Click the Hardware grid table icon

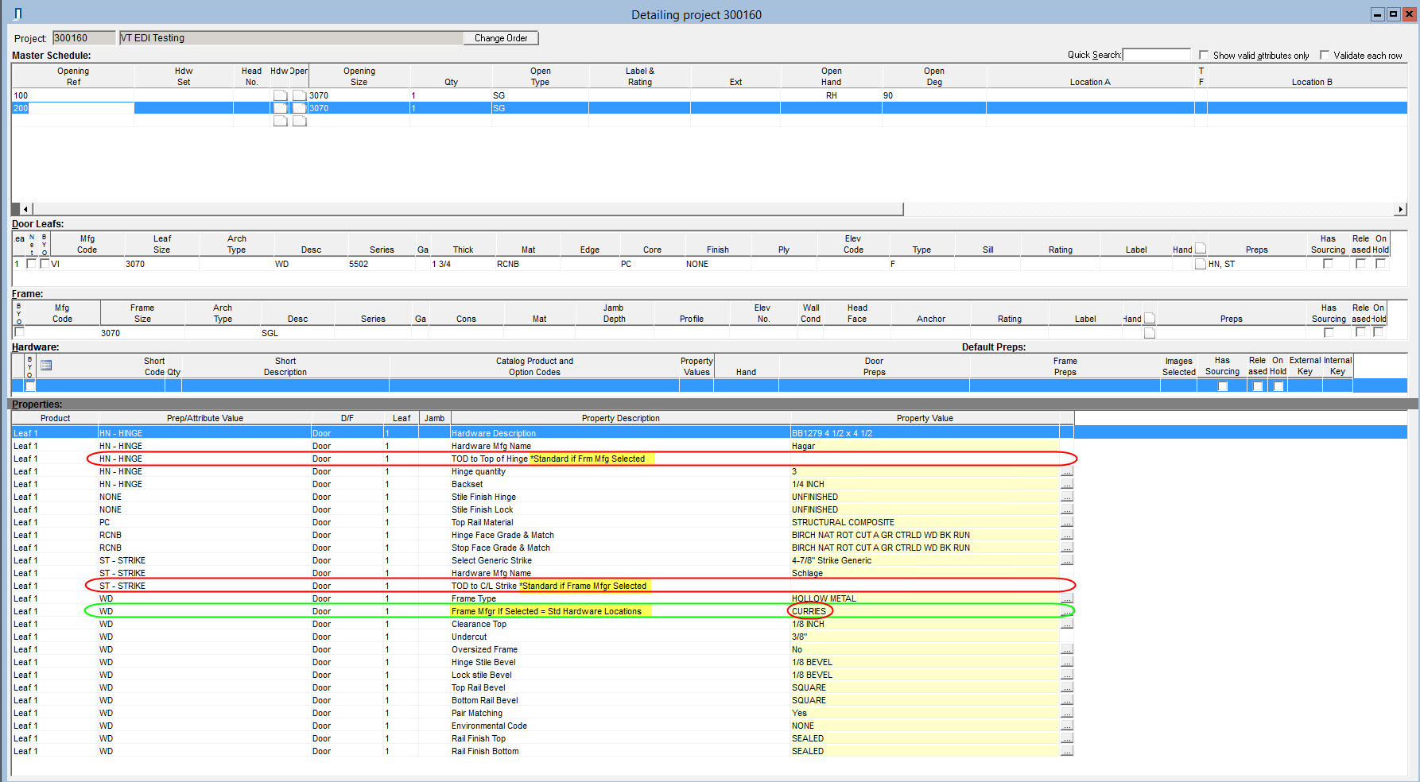[x=46, y=366]
